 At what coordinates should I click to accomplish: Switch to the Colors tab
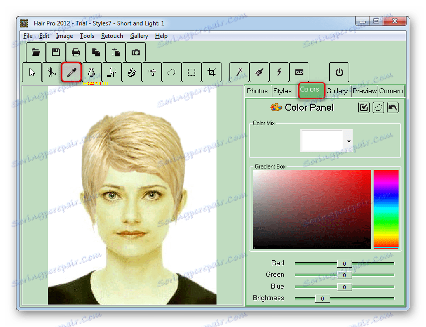pyautogui.click(x=311, y=90)
